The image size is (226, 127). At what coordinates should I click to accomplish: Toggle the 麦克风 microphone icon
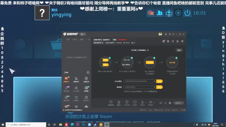(142, 103)
